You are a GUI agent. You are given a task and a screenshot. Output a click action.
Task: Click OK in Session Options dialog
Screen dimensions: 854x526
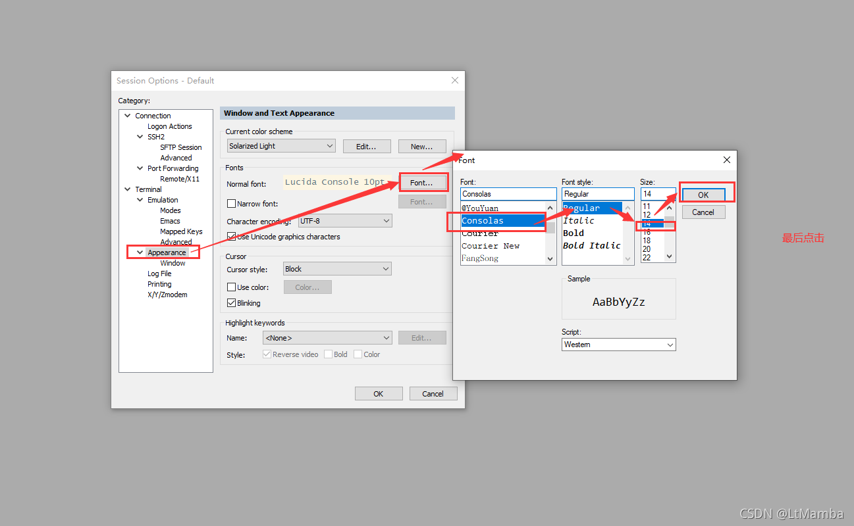coord(379,393)
